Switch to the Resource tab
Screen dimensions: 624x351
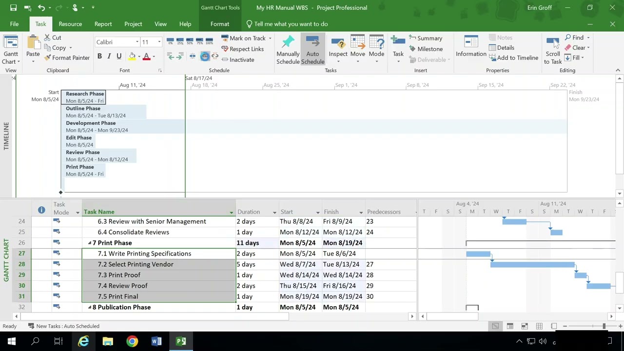[70, 24]
